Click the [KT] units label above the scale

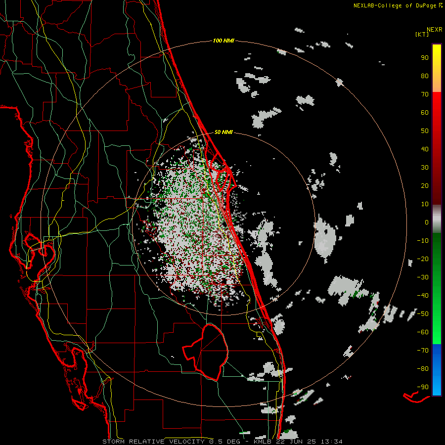tap(422, 34)
